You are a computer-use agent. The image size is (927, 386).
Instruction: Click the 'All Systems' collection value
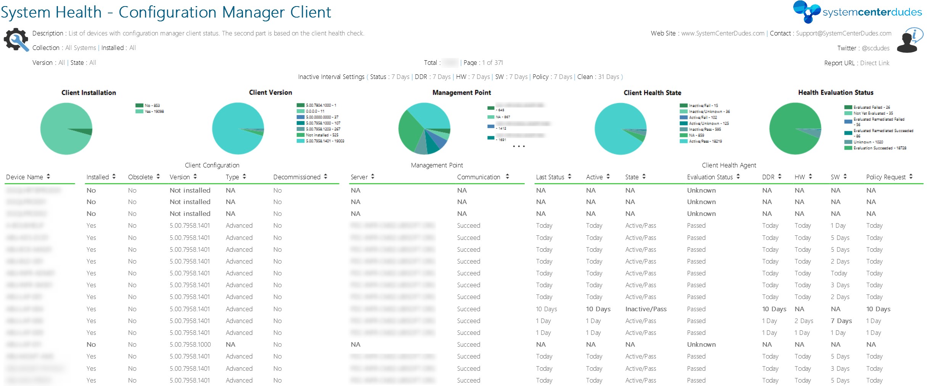[80, 48]
